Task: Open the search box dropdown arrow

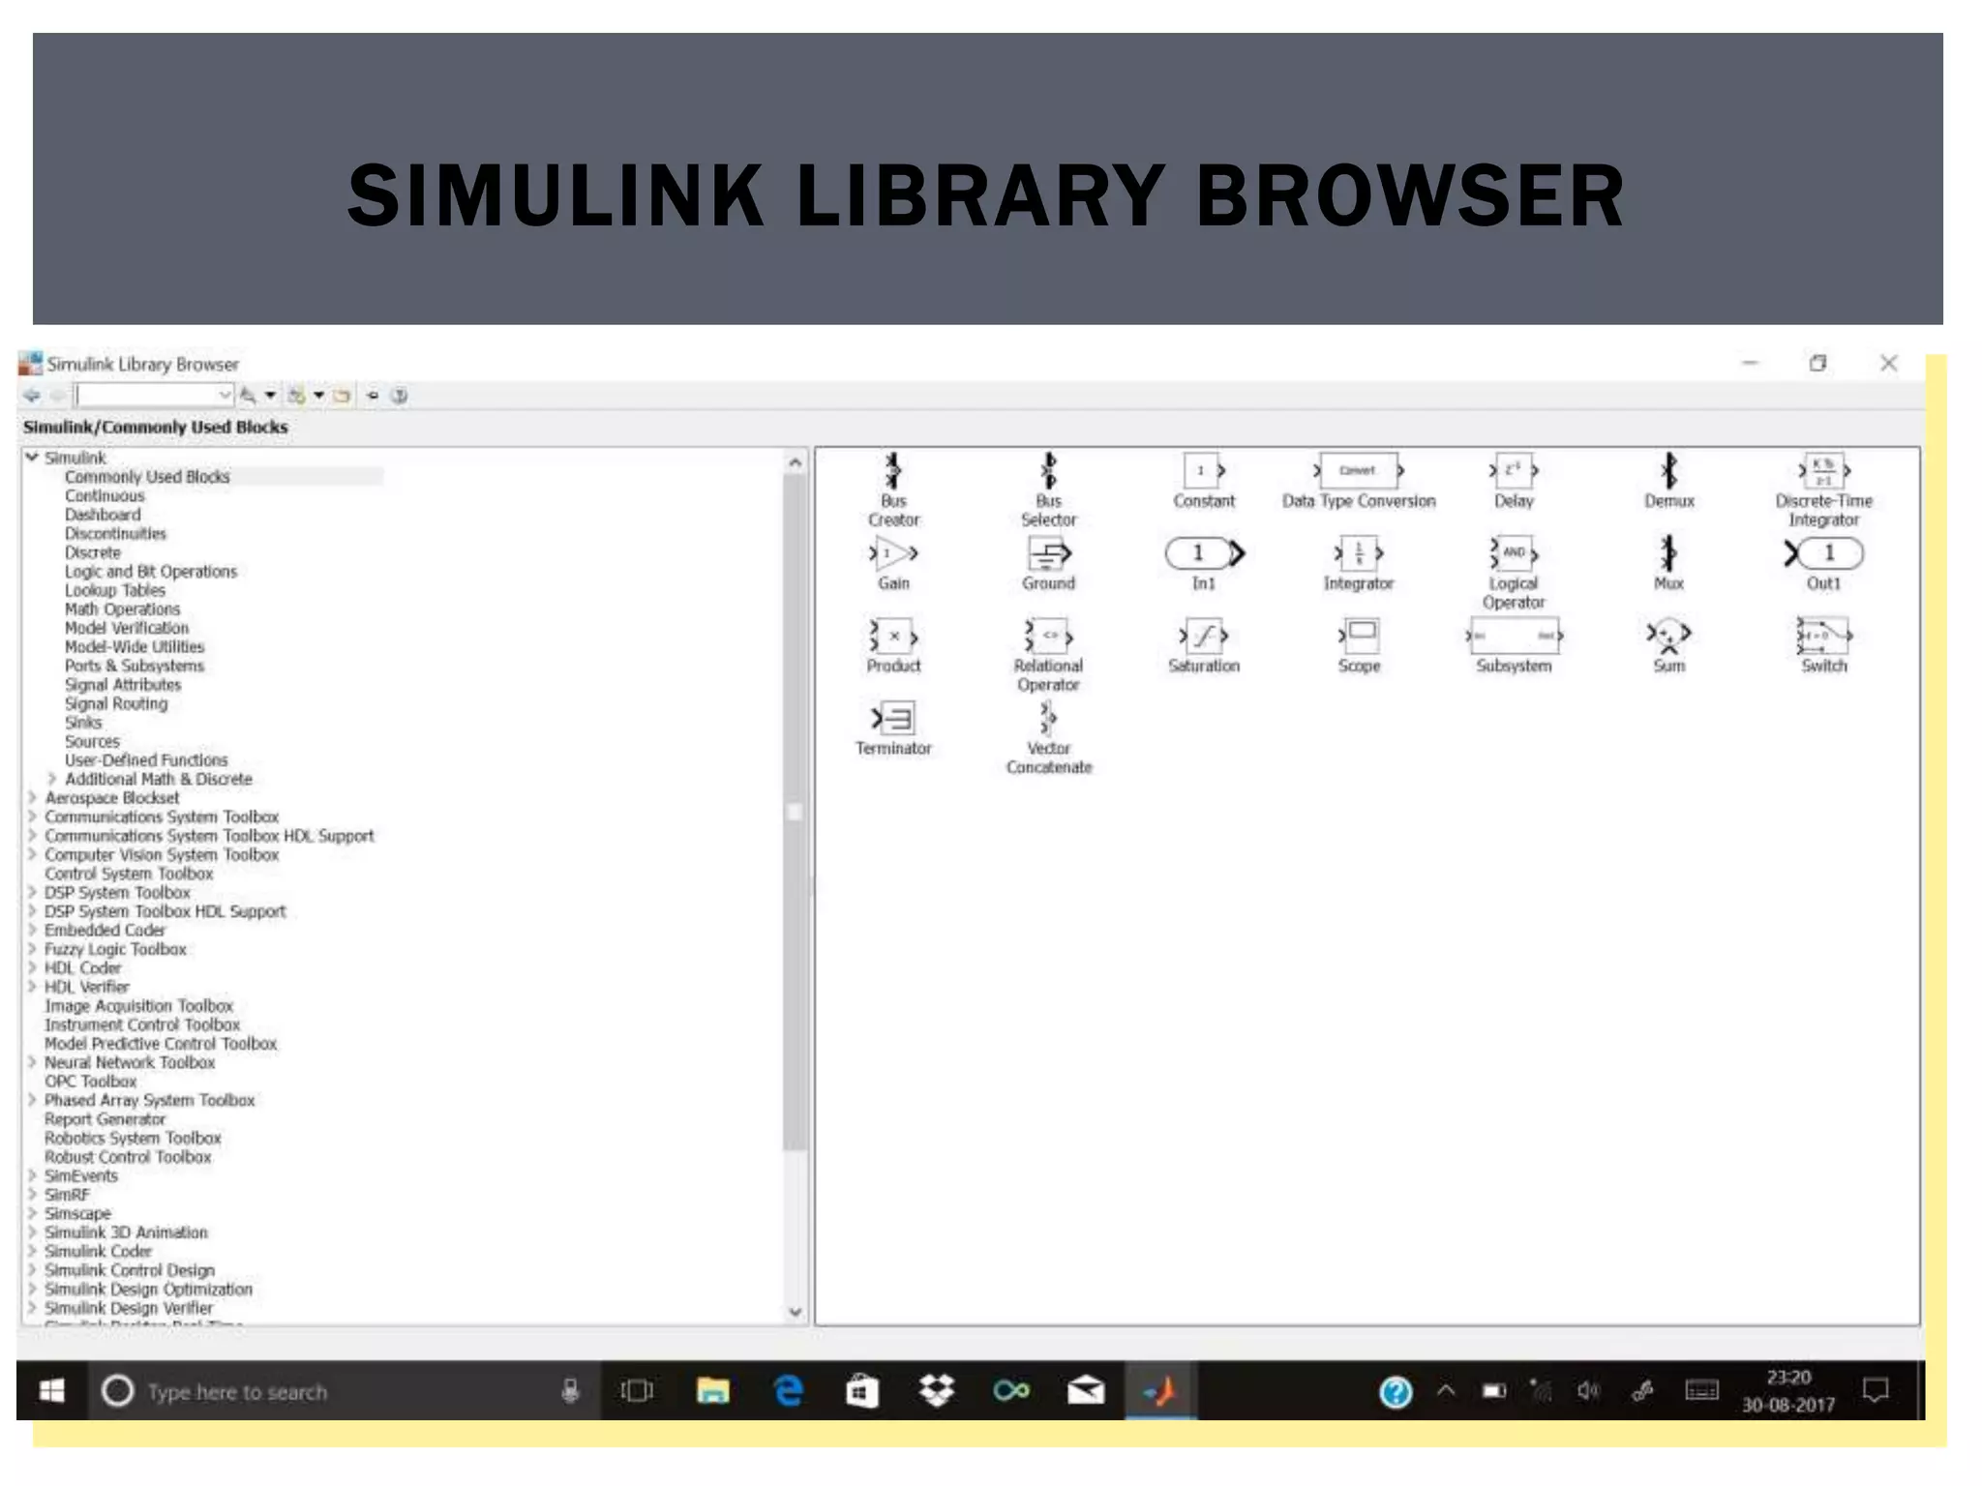Action: [224, 396]
